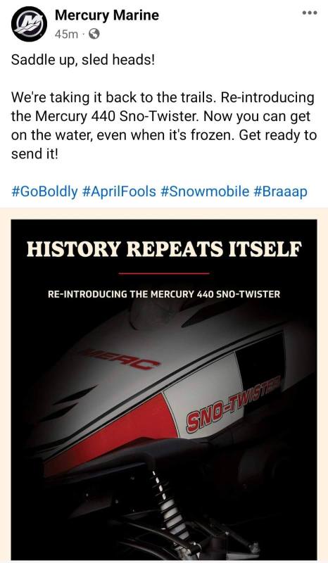328x563 pixels.
Task: Visit the Mercury Marine page name link
Action: pos(107,15)
